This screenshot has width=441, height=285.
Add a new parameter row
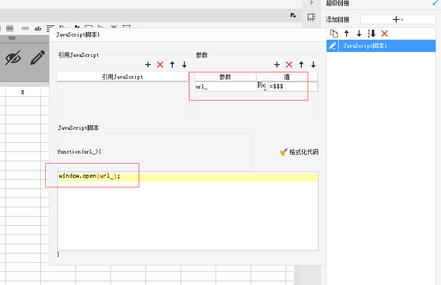point(277,65)
